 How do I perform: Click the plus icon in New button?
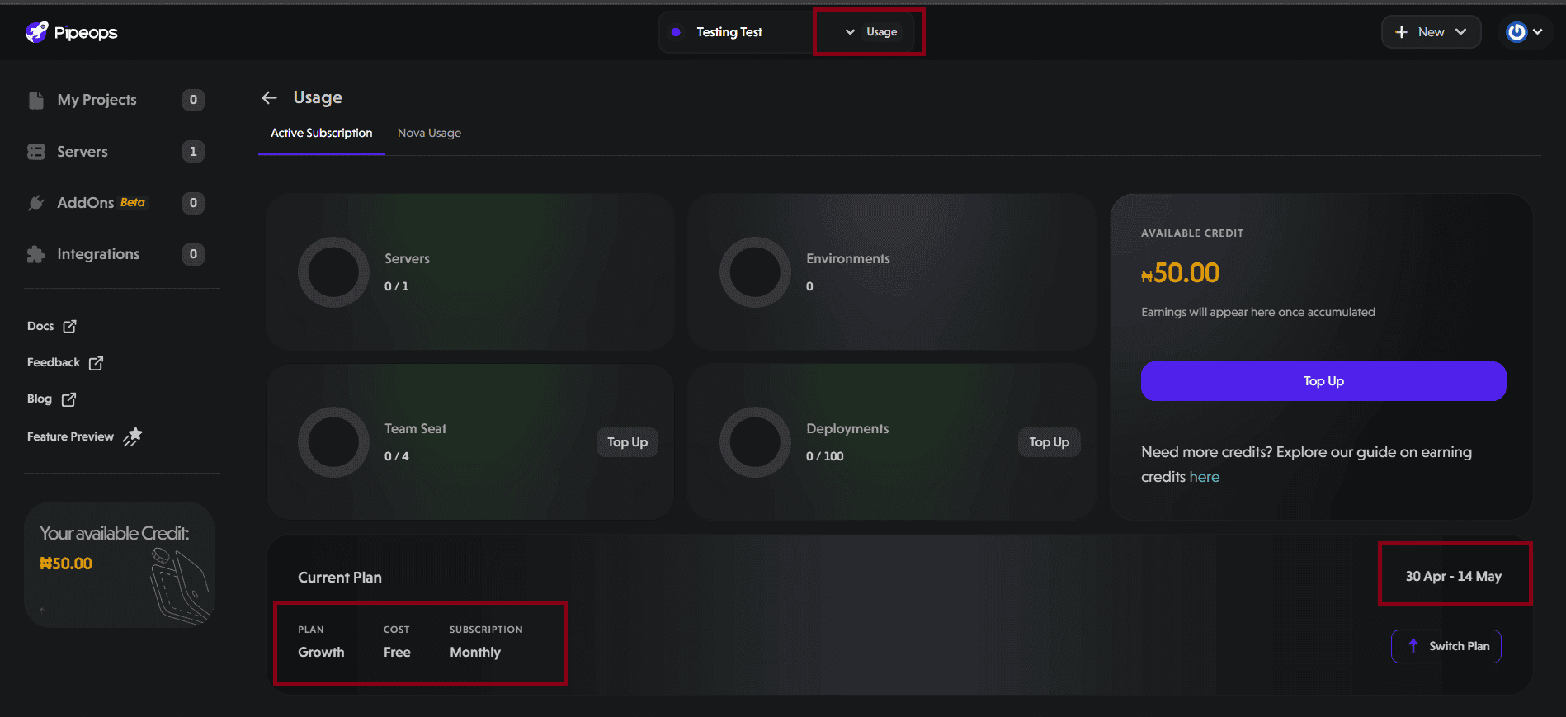click(1401, 32)
